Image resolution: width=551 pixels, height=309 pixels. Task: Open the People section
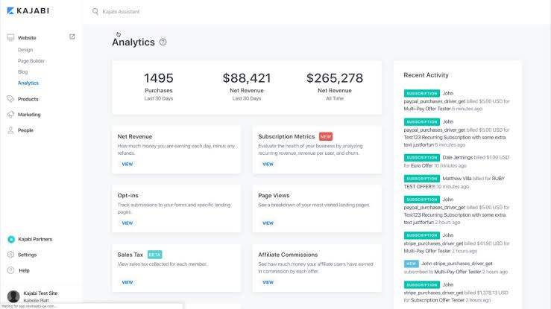coord(25,130)
